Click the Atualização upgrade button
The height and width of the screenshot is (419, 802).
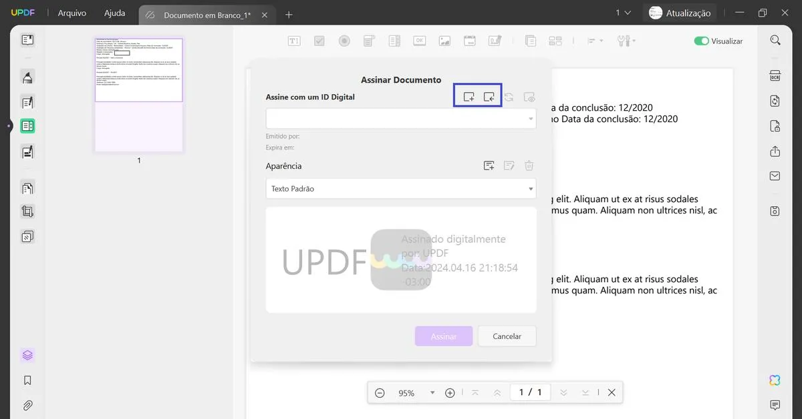pyautogui.click(x=680, y=13)
